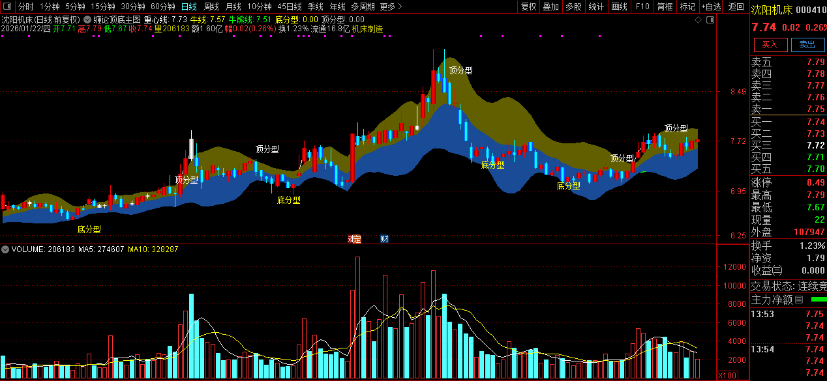827x381 pixels.
Task: Click the 卖四 order row
Action: tap(788, 74)
